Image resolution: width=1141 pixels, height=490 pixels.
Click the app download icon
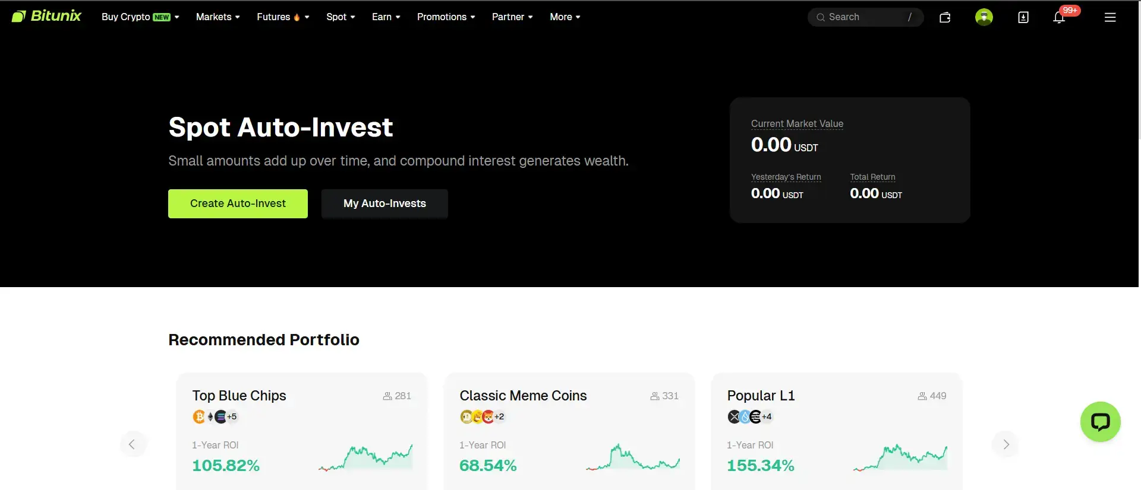click(1023, 17)
